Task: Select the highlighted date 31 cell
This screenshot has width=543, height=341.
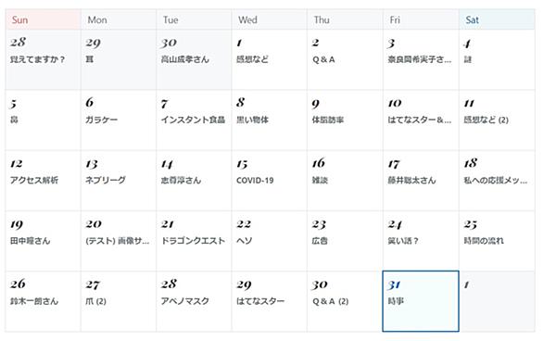Action: (x=421, y=301)
